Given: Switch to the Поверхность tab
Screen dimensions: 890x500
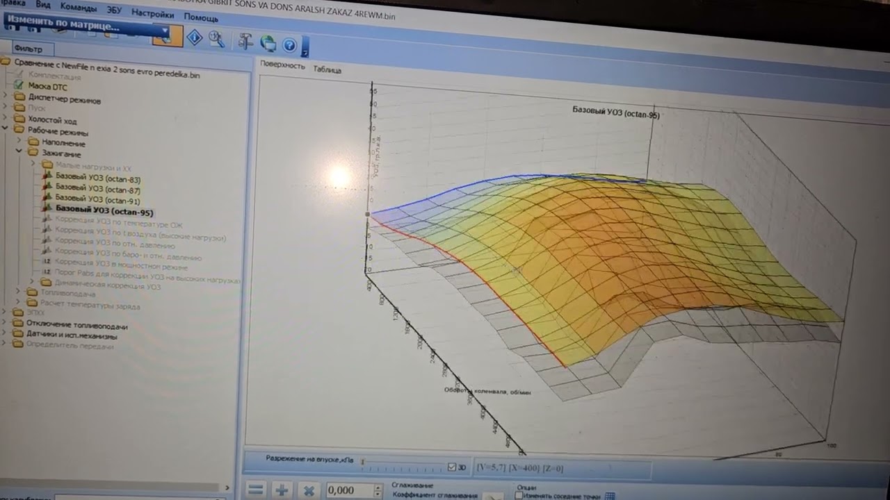Looking at the screenshot, I should pos(282,65).
